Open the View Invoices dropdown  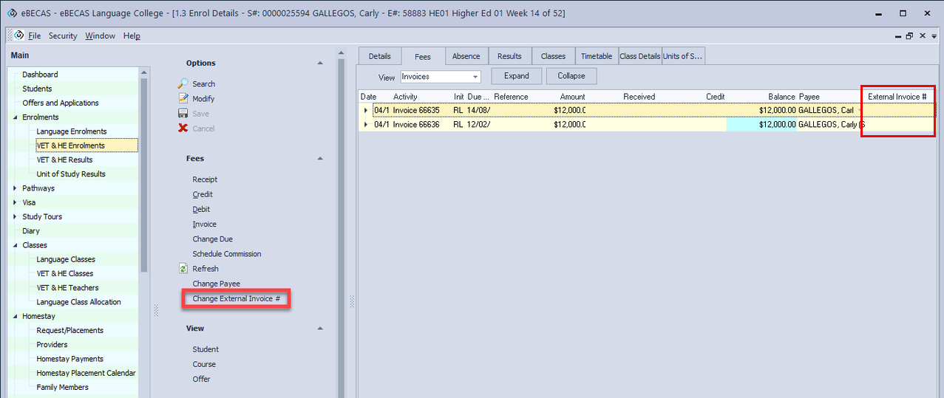(475, 77)
